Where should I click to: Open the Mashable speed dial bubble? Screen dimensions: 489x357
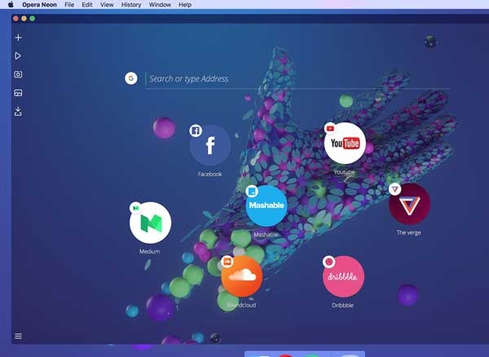click(x=267, y=205)
